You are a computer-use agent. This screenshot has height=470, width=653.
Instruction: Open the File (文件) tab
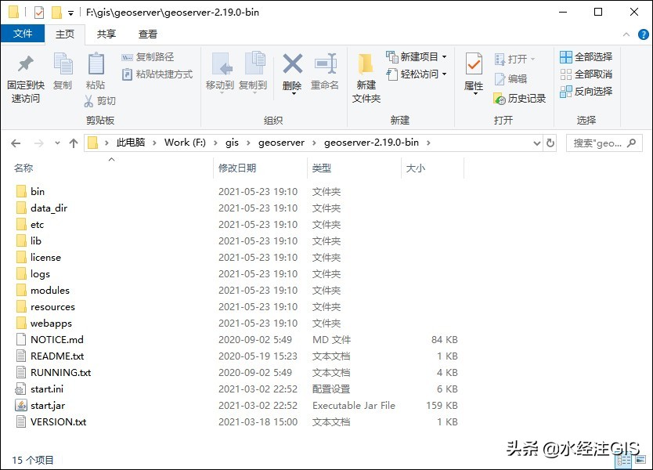[23, 34]
